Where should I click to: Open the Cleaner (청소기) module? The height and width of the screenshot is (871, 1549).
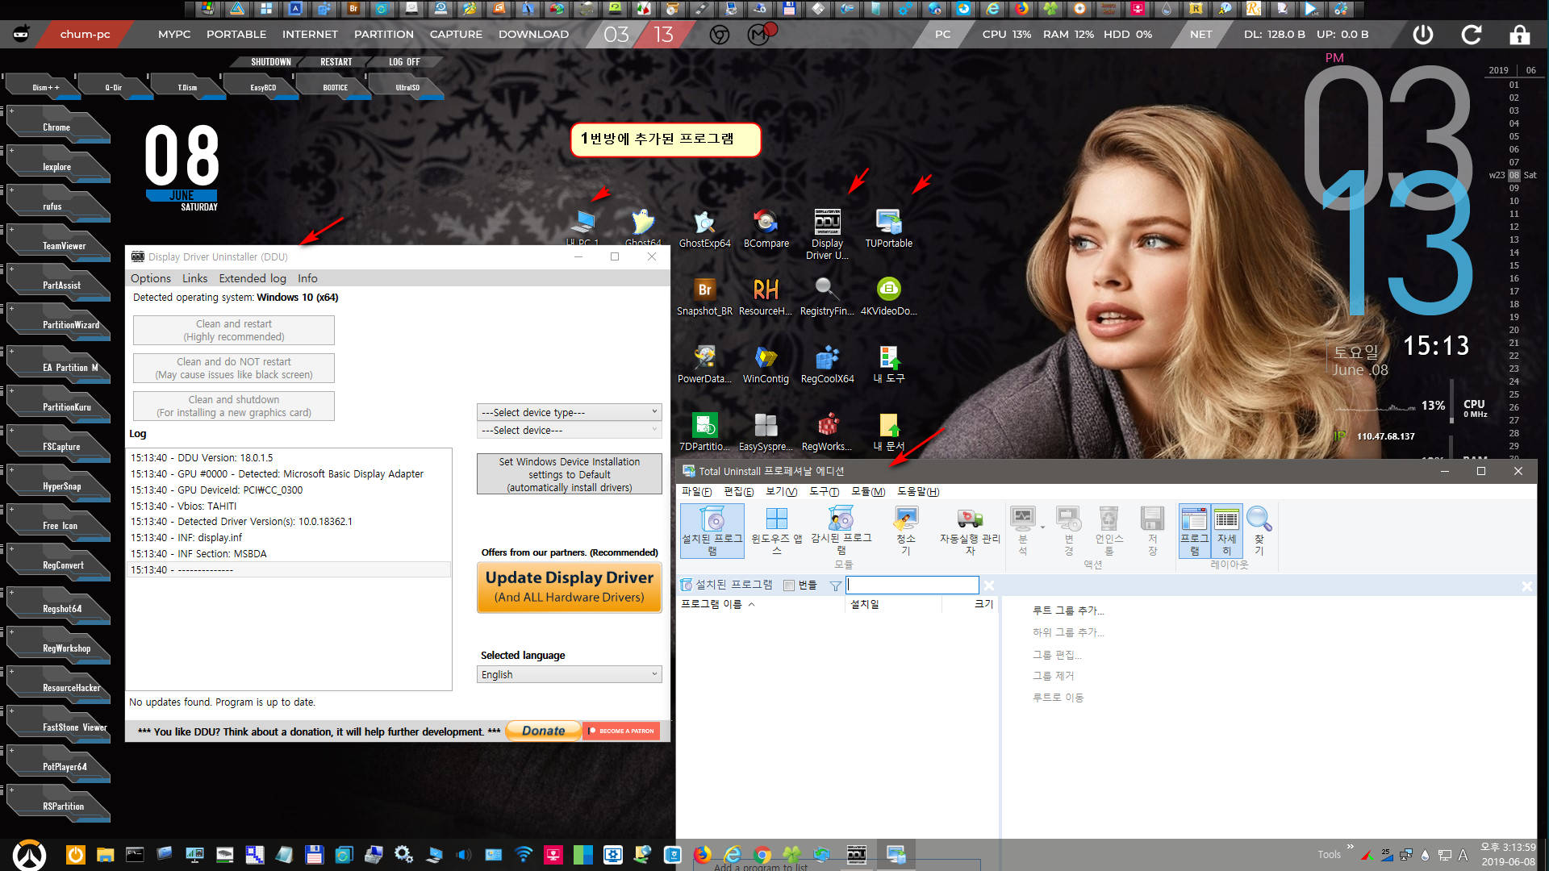905,531
